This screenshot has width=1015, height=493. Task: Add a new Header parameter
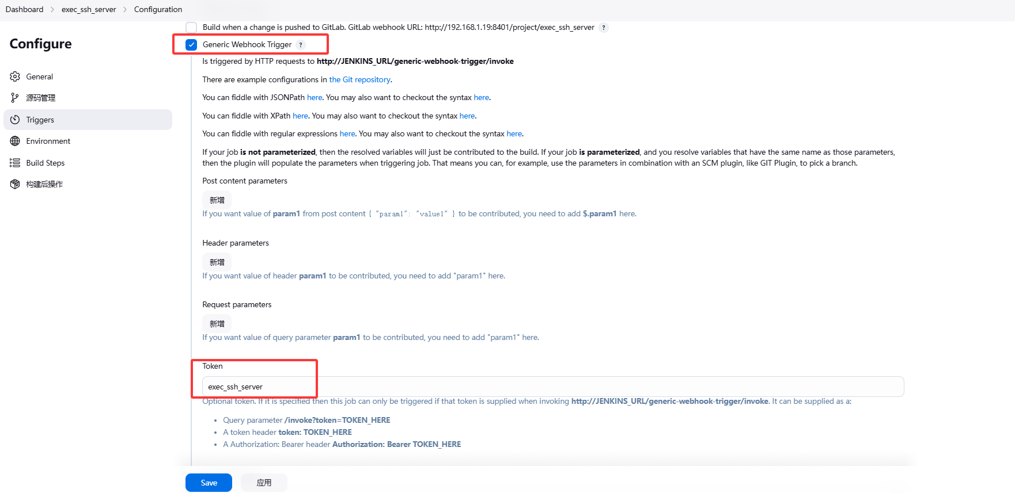point(217,262)
